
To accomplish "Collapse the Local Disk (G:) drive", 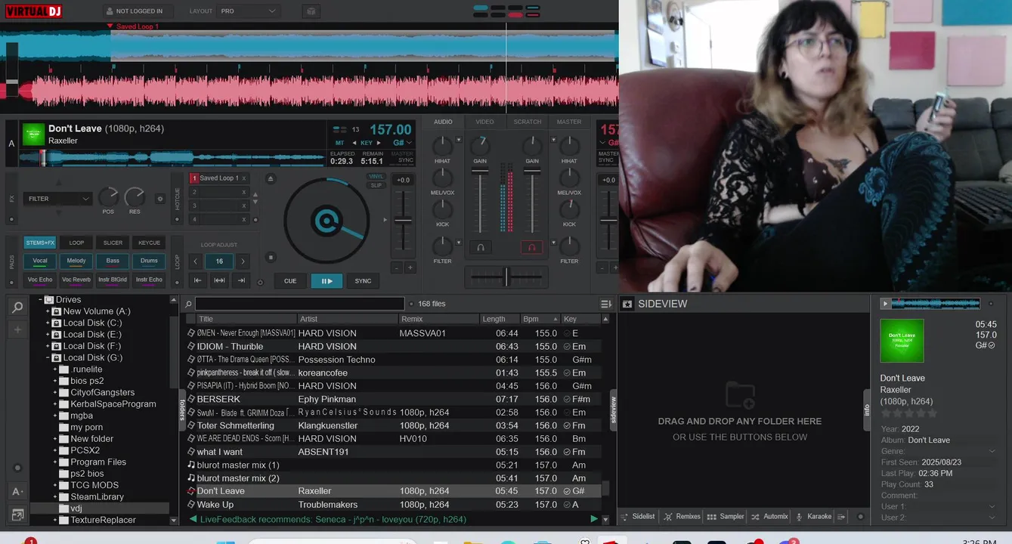I will coord(48,358).
